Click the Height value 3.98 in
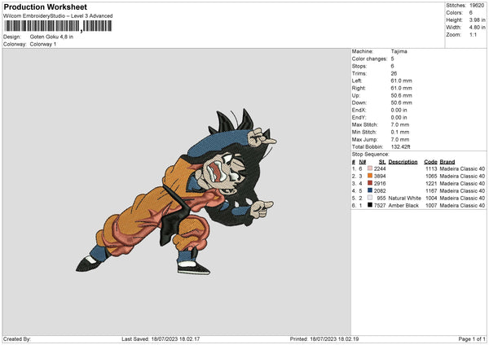Screen dimensions: 489x345 click(477, 20)
